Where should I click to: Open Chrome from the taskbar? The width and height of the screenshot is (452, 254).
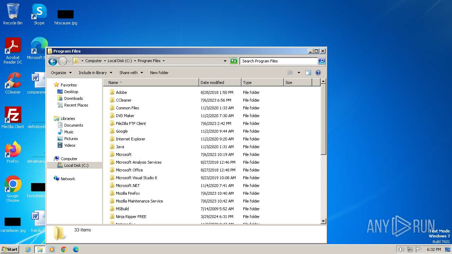click(64, 249)
